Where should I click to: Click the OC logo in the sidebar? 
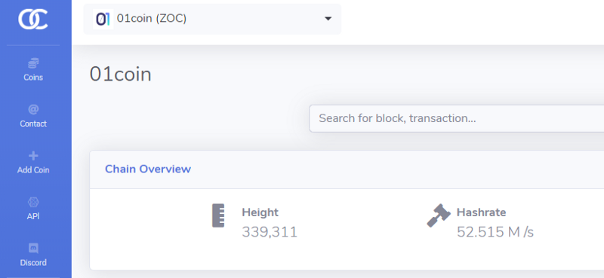point(33,20)
